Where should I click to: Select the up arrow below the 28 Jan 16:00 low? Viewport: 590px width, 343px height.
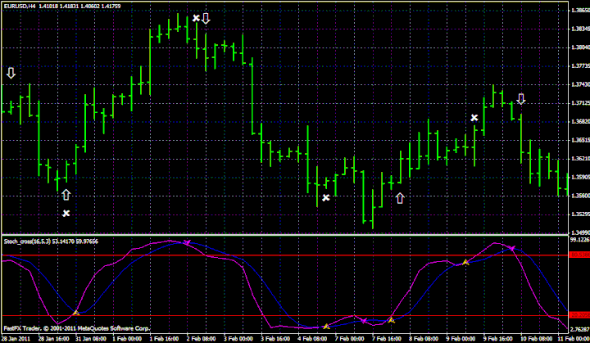66,195
